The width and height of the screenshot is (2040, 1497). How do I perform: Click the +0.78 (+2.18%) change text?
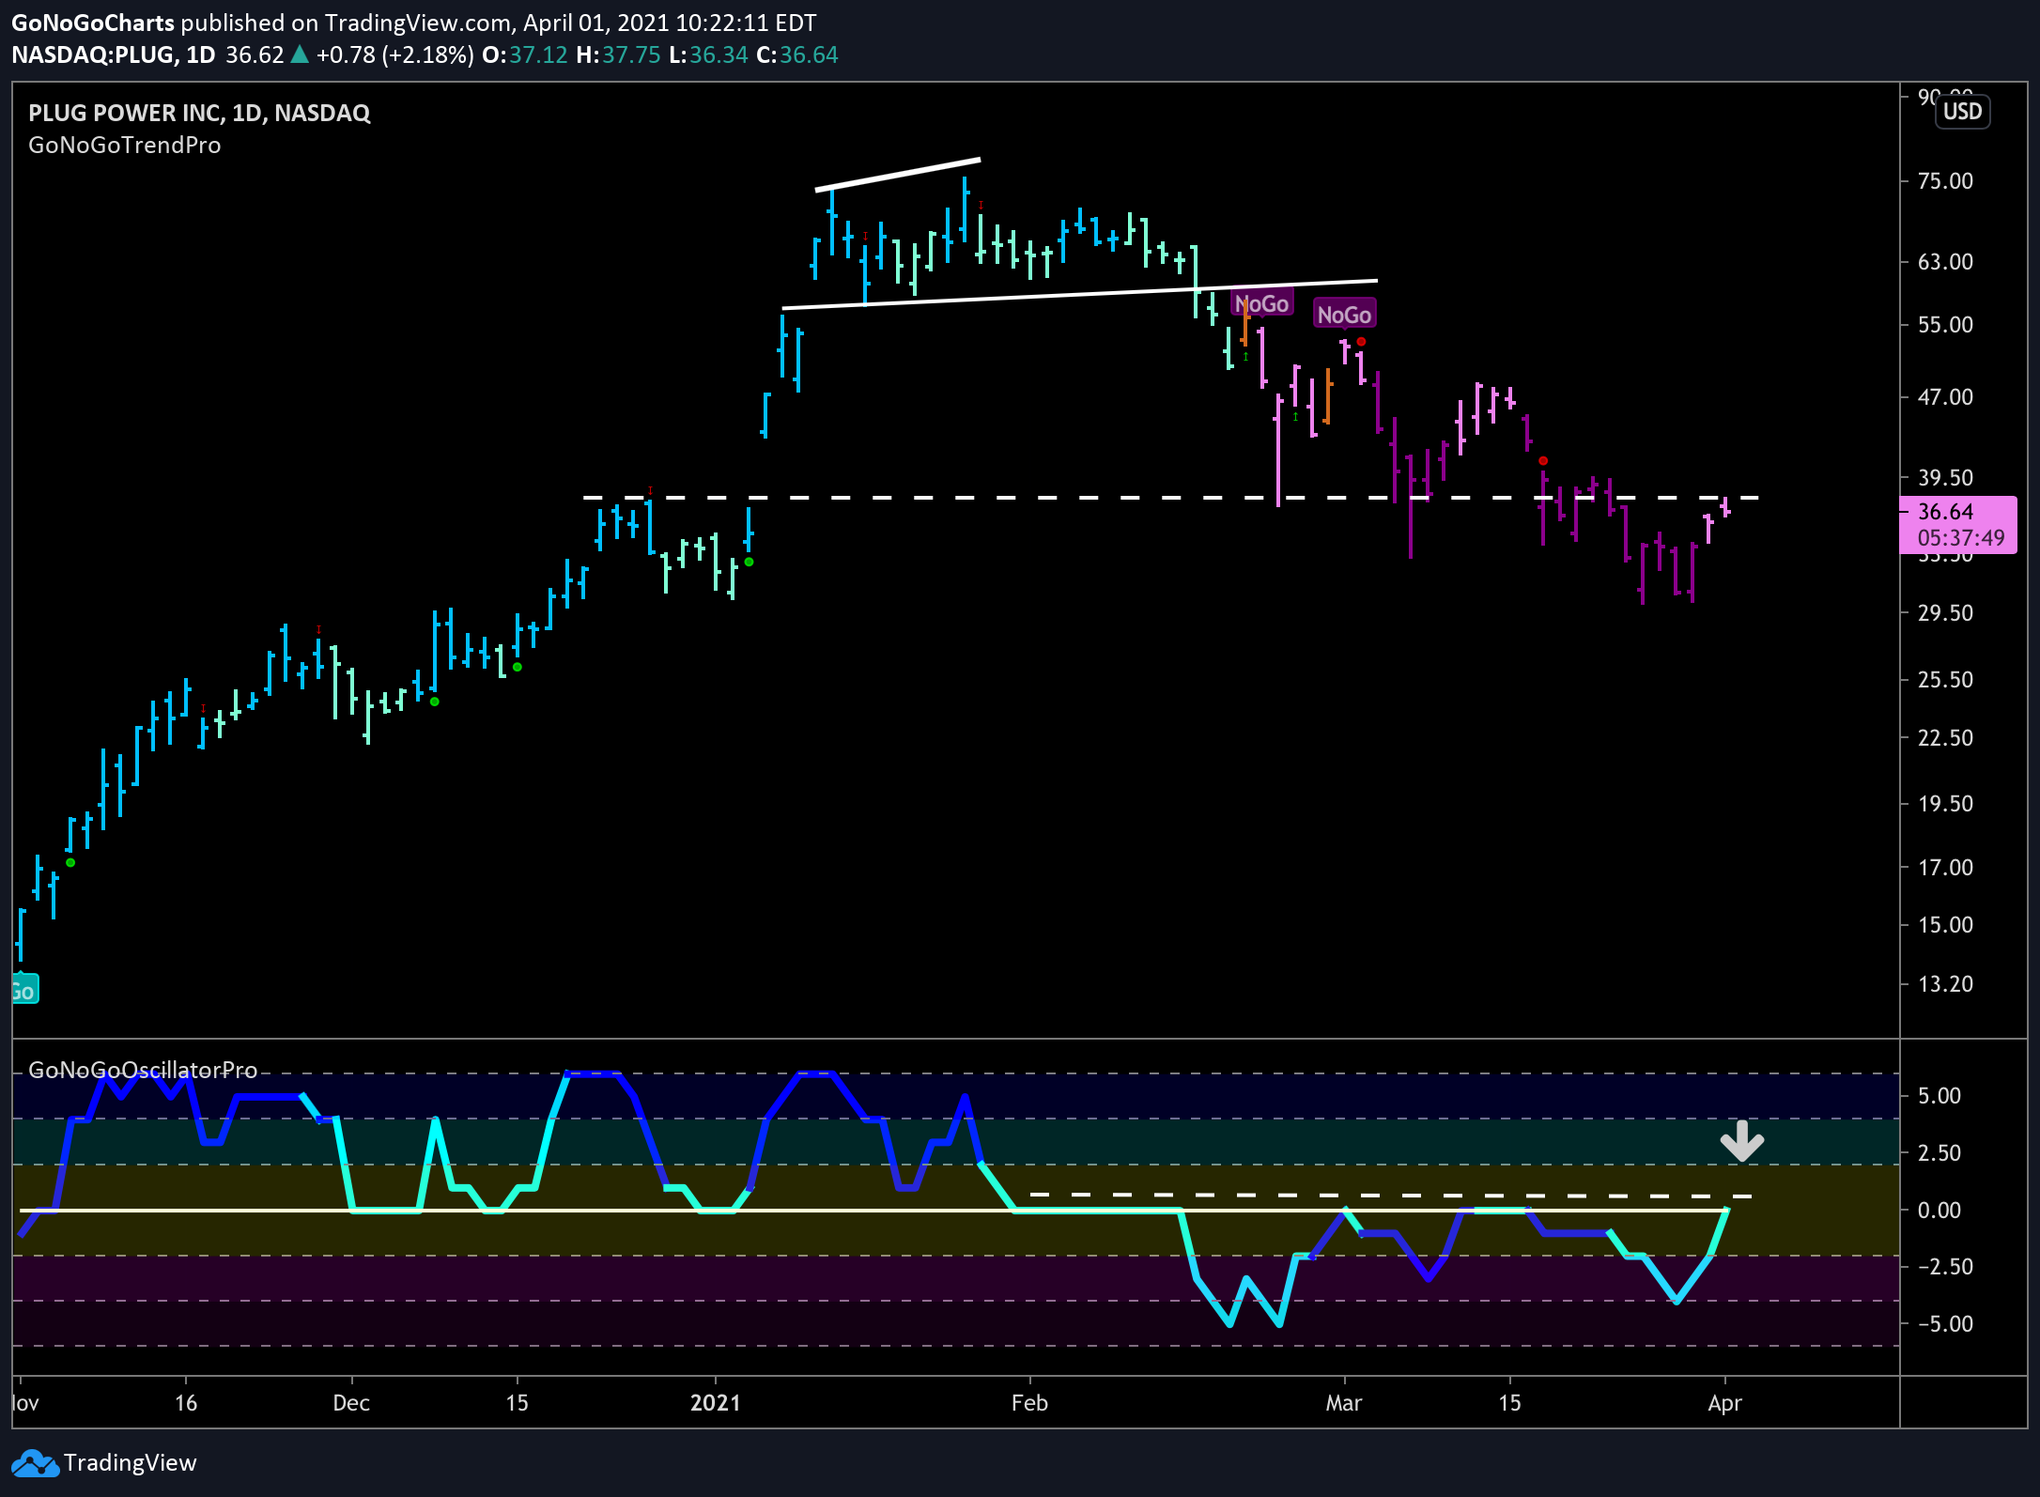[x=394, y=54]
